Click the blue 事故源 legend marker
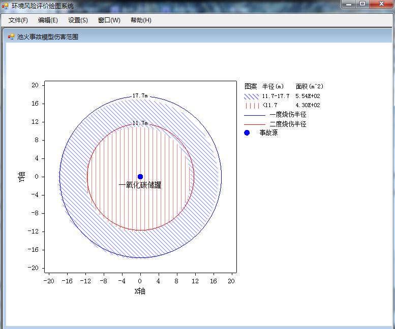395x329 pixels. 247,133
